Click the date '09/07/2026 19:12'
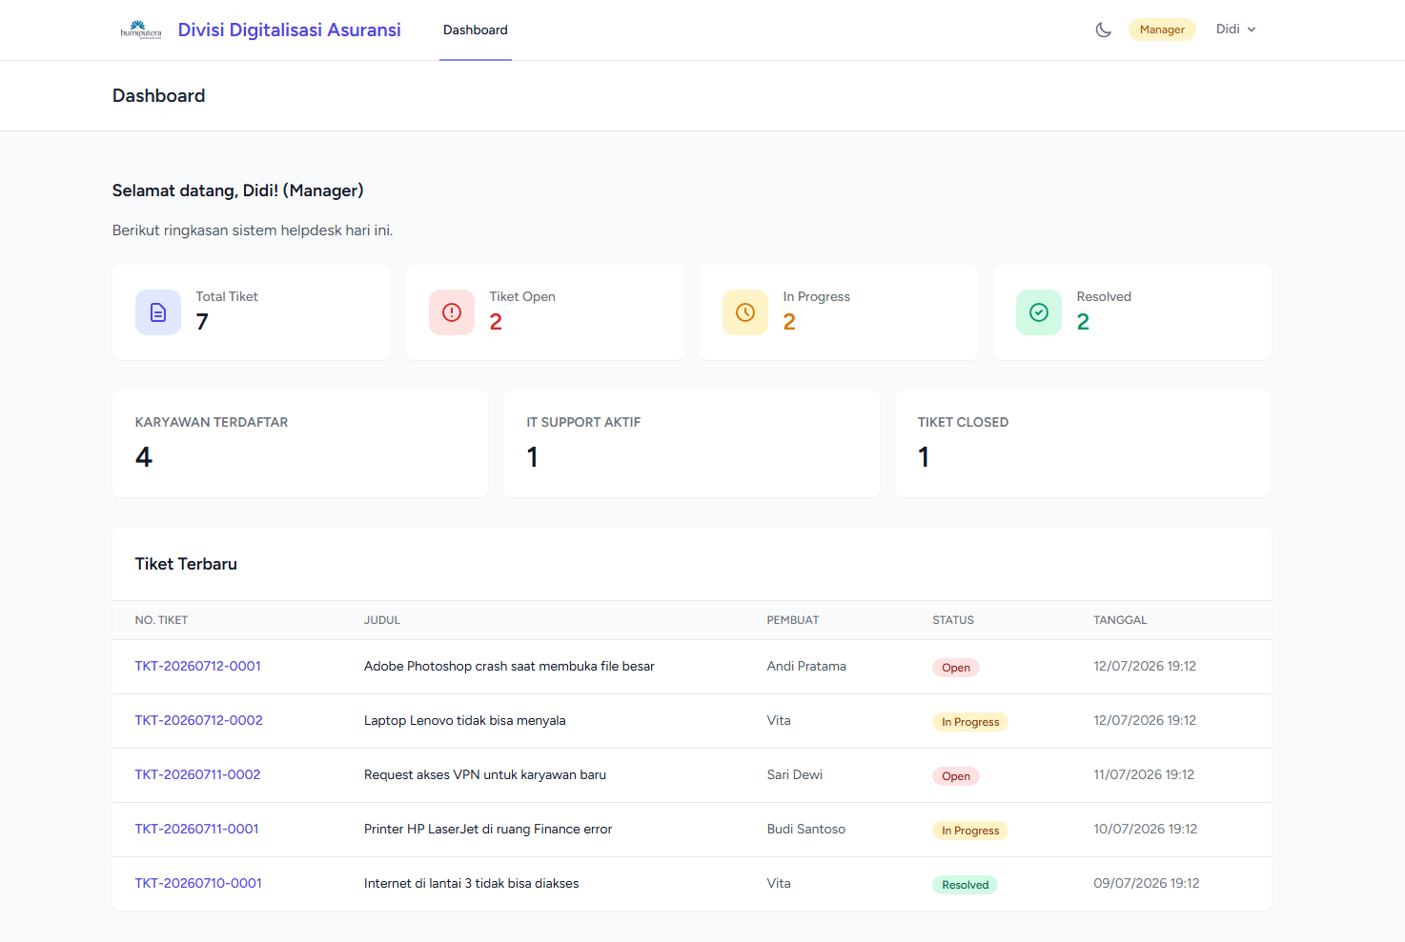This screenshot has height=942, width=1405. pos(1147,883)
